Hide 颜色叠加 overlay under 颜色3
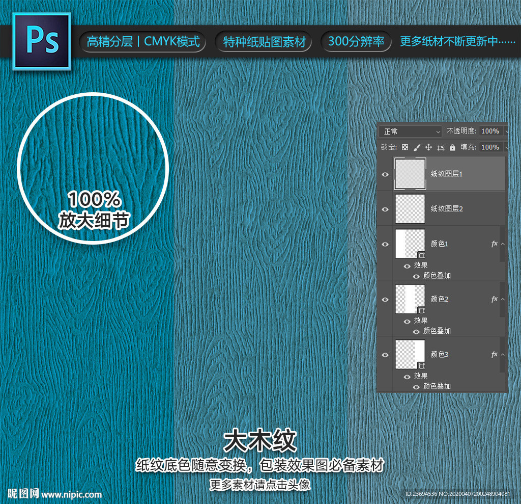 coord(416,387)
